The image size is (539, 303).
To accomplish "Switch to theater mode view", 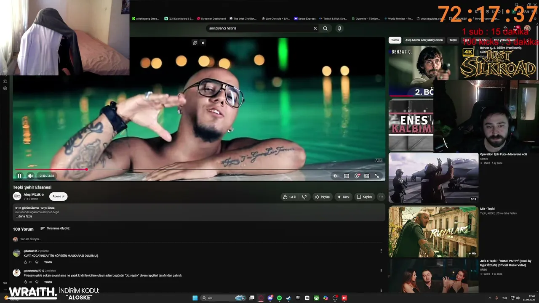I will point(367,176).
